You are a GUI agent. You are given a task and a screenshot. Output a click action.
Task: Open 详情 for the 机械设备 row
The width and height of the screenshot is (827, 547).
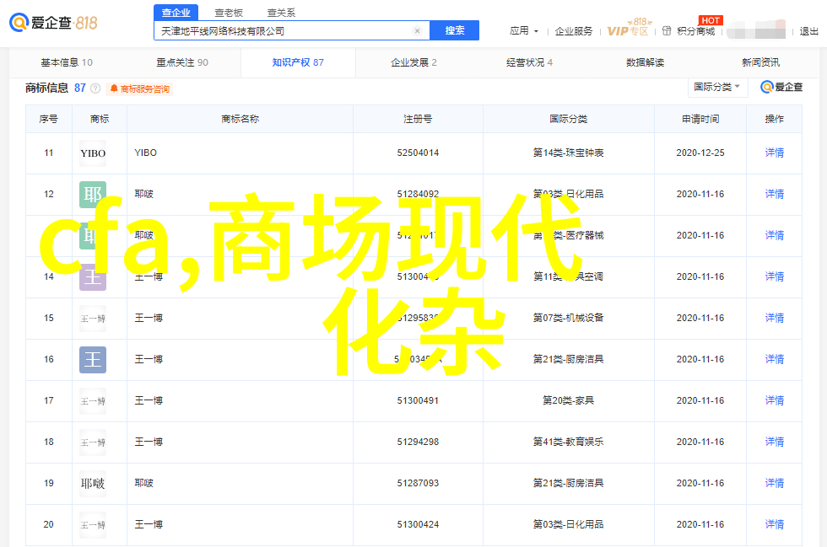(x=775, y=318)
